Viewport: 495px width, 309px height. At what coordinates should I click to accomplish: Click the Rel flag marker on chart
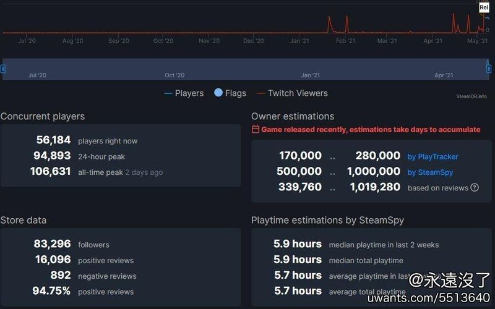pyautogui.click(x=484, y=7)
